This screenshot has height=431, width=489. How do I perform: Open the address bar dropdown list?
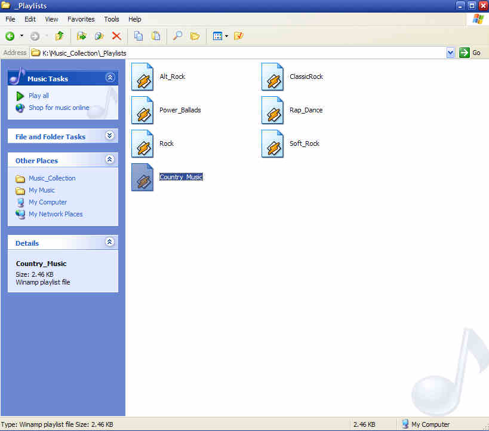click(x=451, y=53)
